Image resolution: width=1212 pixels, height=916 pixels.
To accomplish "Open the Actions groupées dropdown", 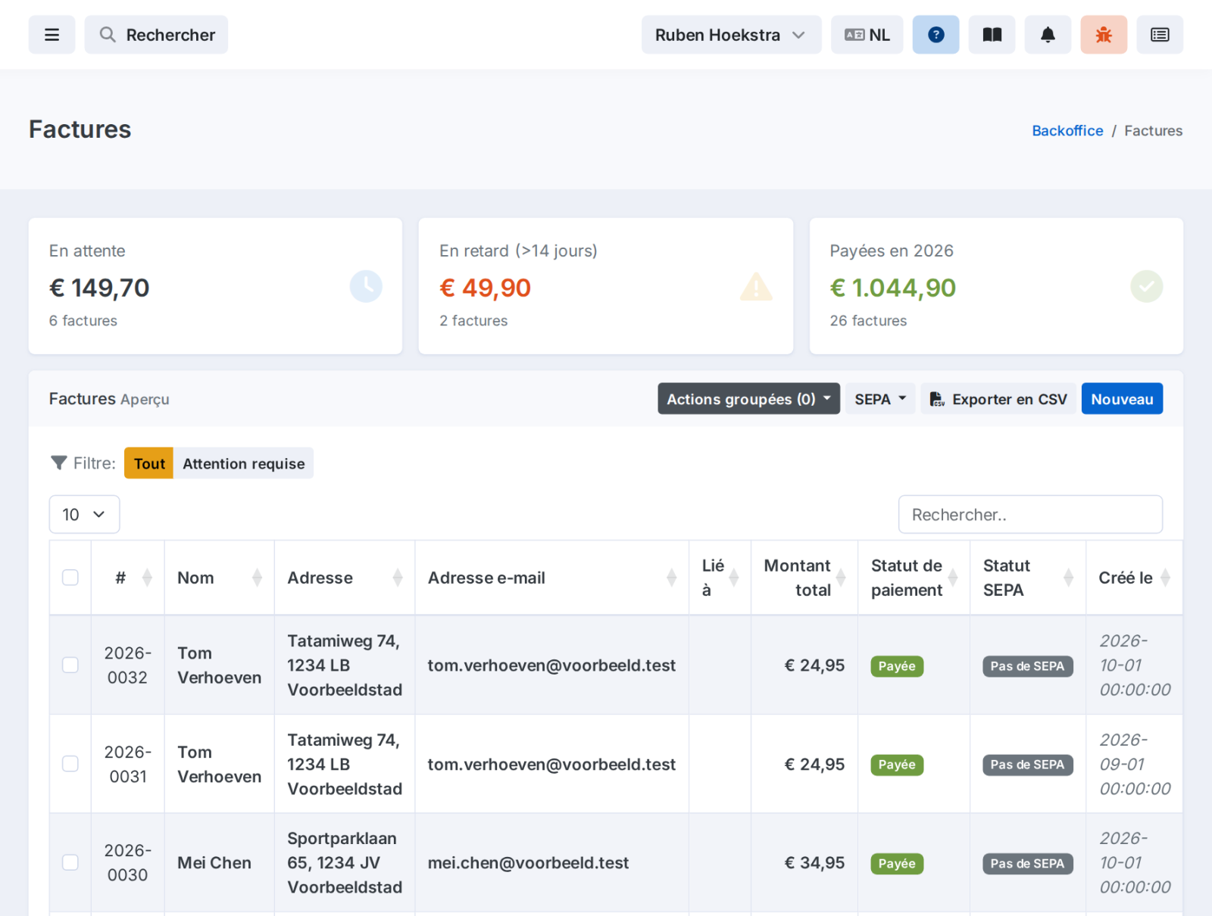I will point(748,399).
